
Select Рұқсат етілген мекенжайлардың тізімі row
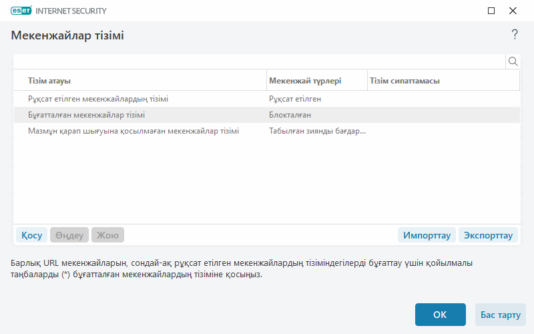(x=98, y=99)
